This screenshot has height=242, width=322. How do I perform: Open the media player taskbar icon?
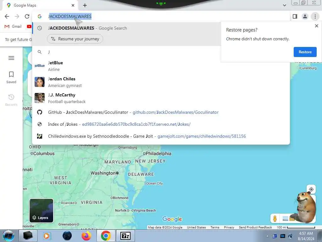(47, 236)
